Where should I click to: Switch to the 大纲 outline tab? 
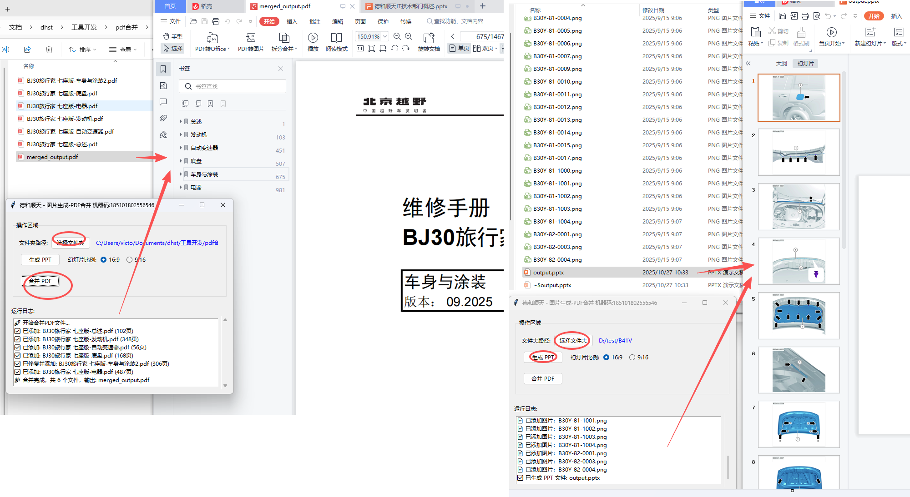click(x=781, y=64)
